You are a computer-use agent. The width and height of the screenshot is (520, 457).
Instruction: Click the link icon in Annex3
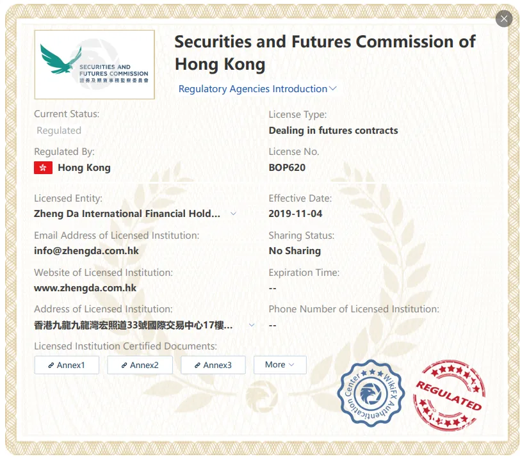(197, 365)
